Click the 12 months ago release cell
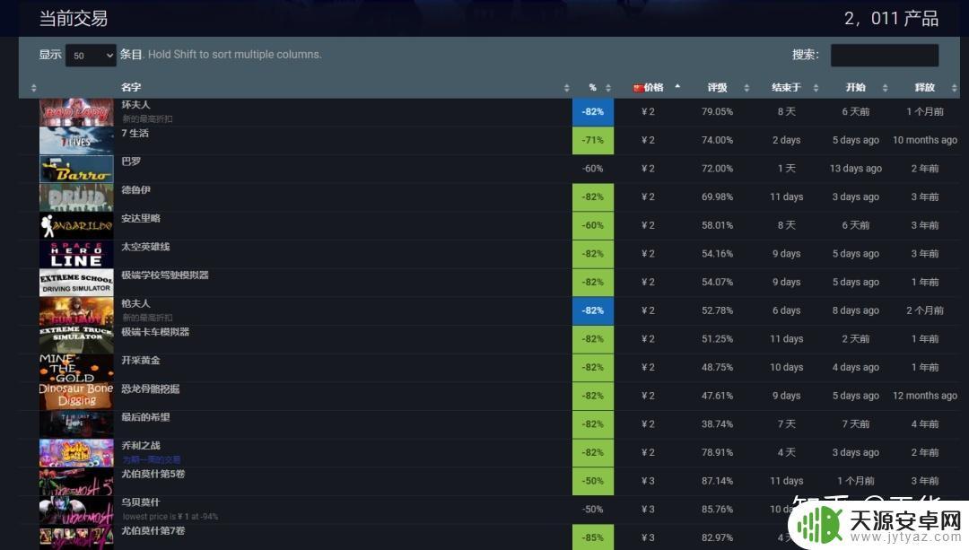969x550 pixels. 924,397
